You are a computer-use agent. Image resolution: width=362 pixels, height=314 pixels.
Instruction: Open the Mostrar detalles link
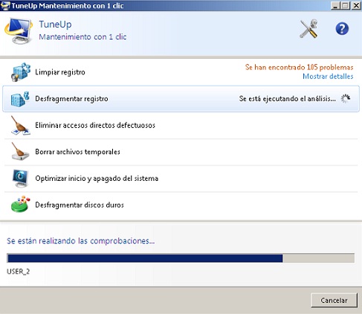point(328,77)
